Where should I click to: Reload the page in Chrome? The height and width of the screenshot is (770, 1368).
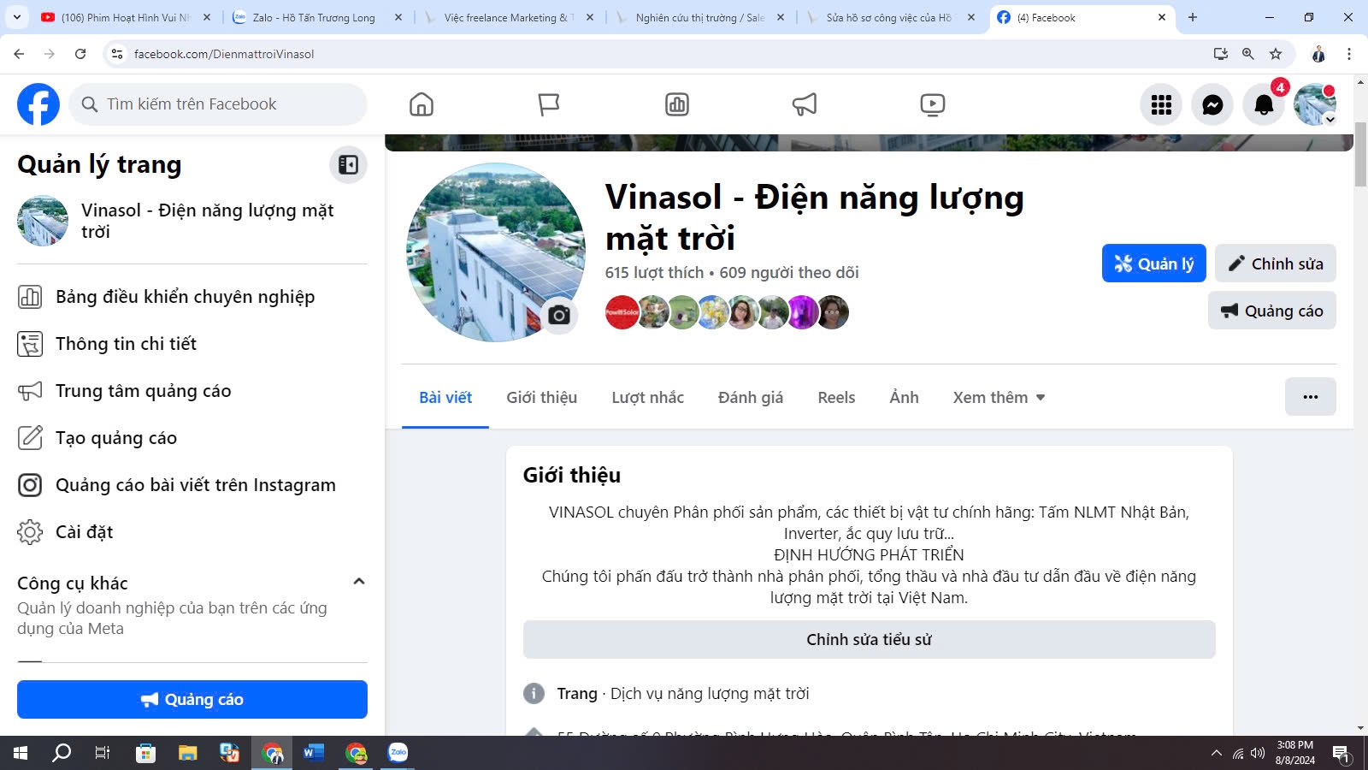pyautogui.click(x=80, y=54)
